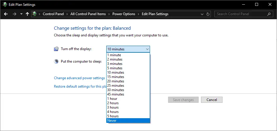
Task: Select 1 hour option
Action: pos(128,99)
